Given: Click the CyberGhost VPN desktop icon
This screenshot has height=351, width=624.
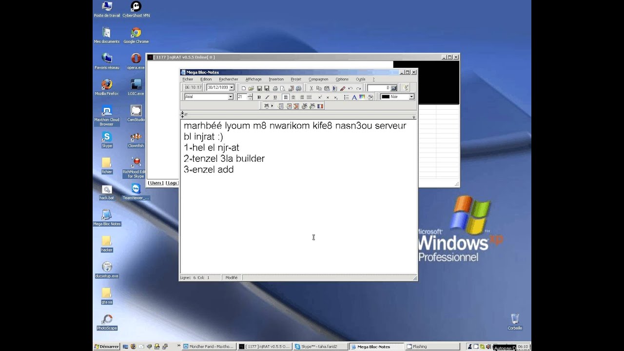Looking at the screenshot, I should pyautogui.click(x=136, y=9).
